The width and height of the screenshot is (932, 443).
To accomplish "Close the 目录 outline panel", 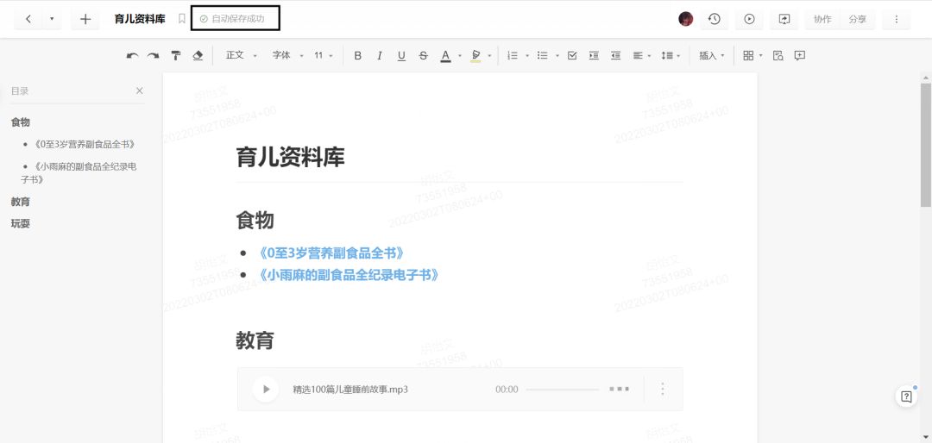I will pyautogui.click(x=140, y=90).
